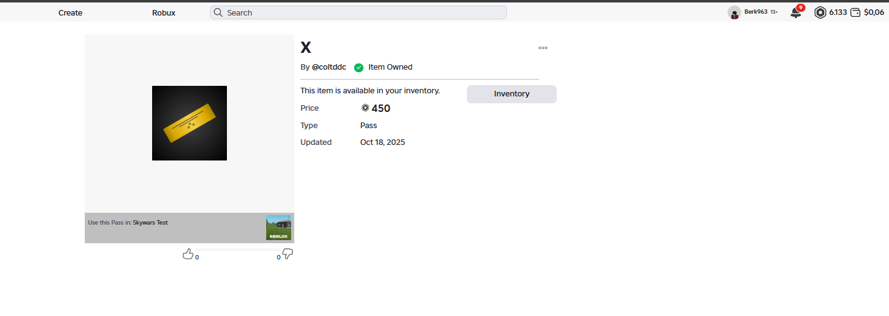Click the Robux balance hexagon icon
This screenshot has height=316, width=889.
coord(820,12)
